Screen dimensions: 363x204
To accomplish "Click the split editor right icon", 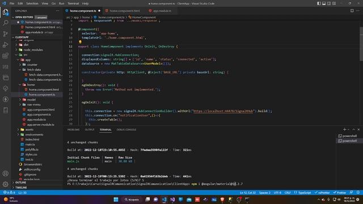I will click(352, 11).
